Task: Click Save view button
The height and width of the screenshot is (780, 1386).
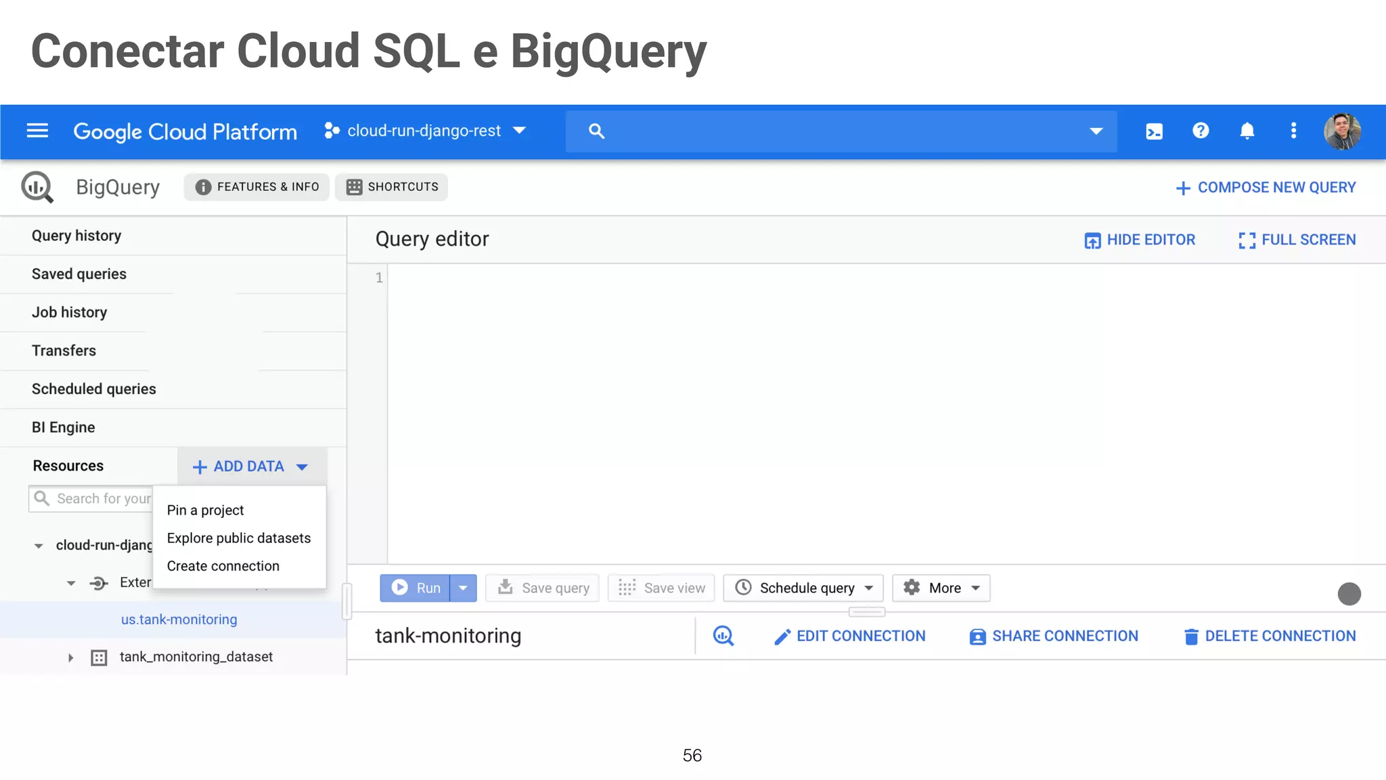Action: coord(661,588)
